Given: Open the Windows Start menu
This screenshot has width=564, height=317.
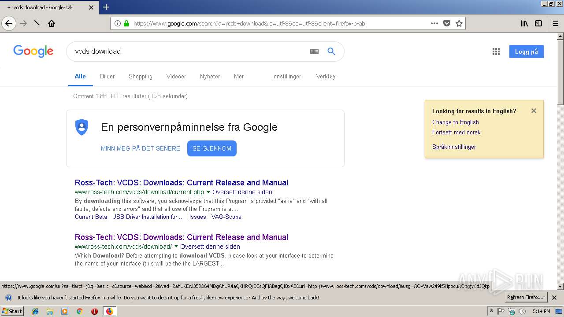Looking at the screenshot, I should coord(12,311).
